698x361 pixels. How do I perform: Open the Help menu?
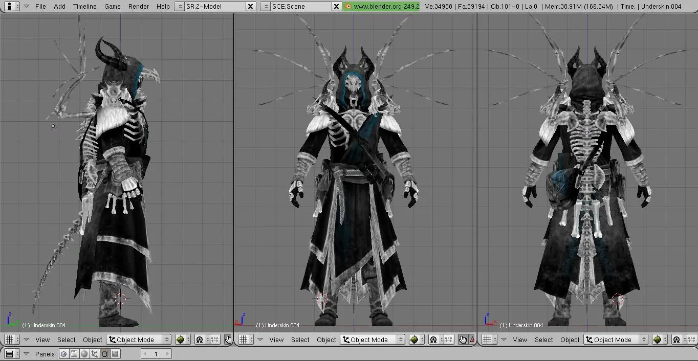point(163,6)
